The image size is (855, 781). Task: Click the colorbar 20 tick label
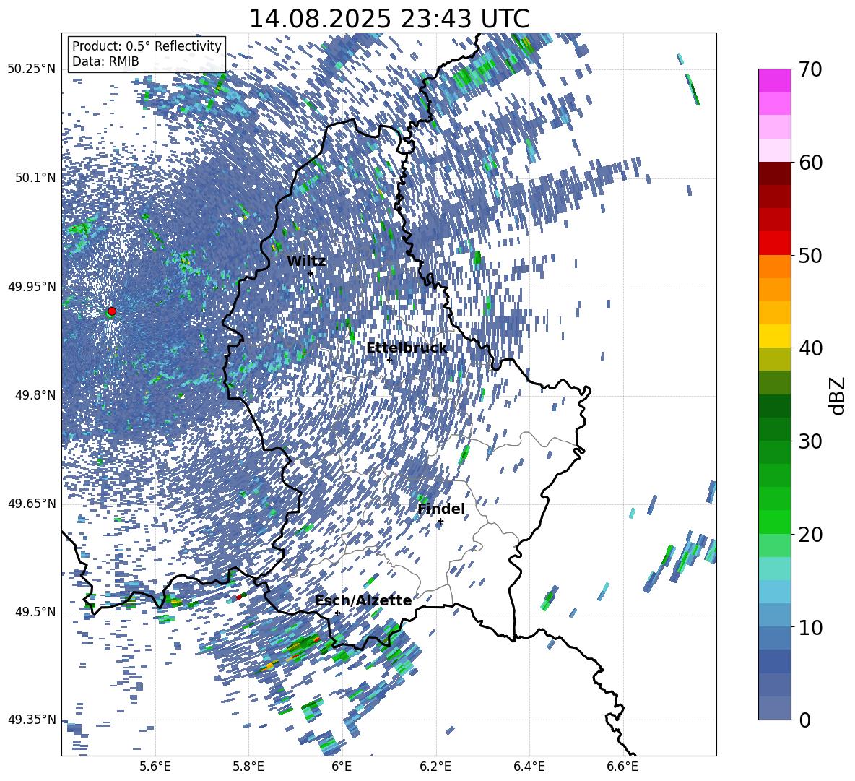pos(810,535)
